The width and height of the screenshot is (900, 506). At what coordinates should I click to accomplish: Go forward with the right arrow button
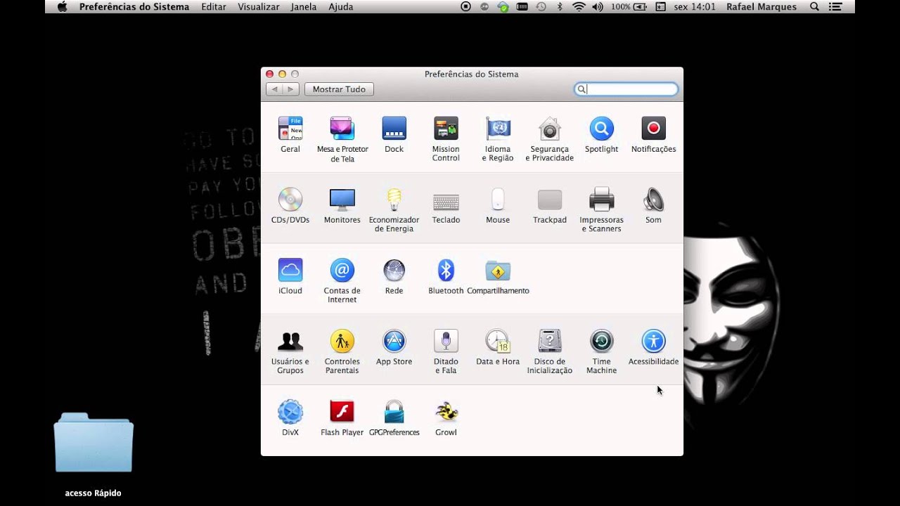(291, 89)
